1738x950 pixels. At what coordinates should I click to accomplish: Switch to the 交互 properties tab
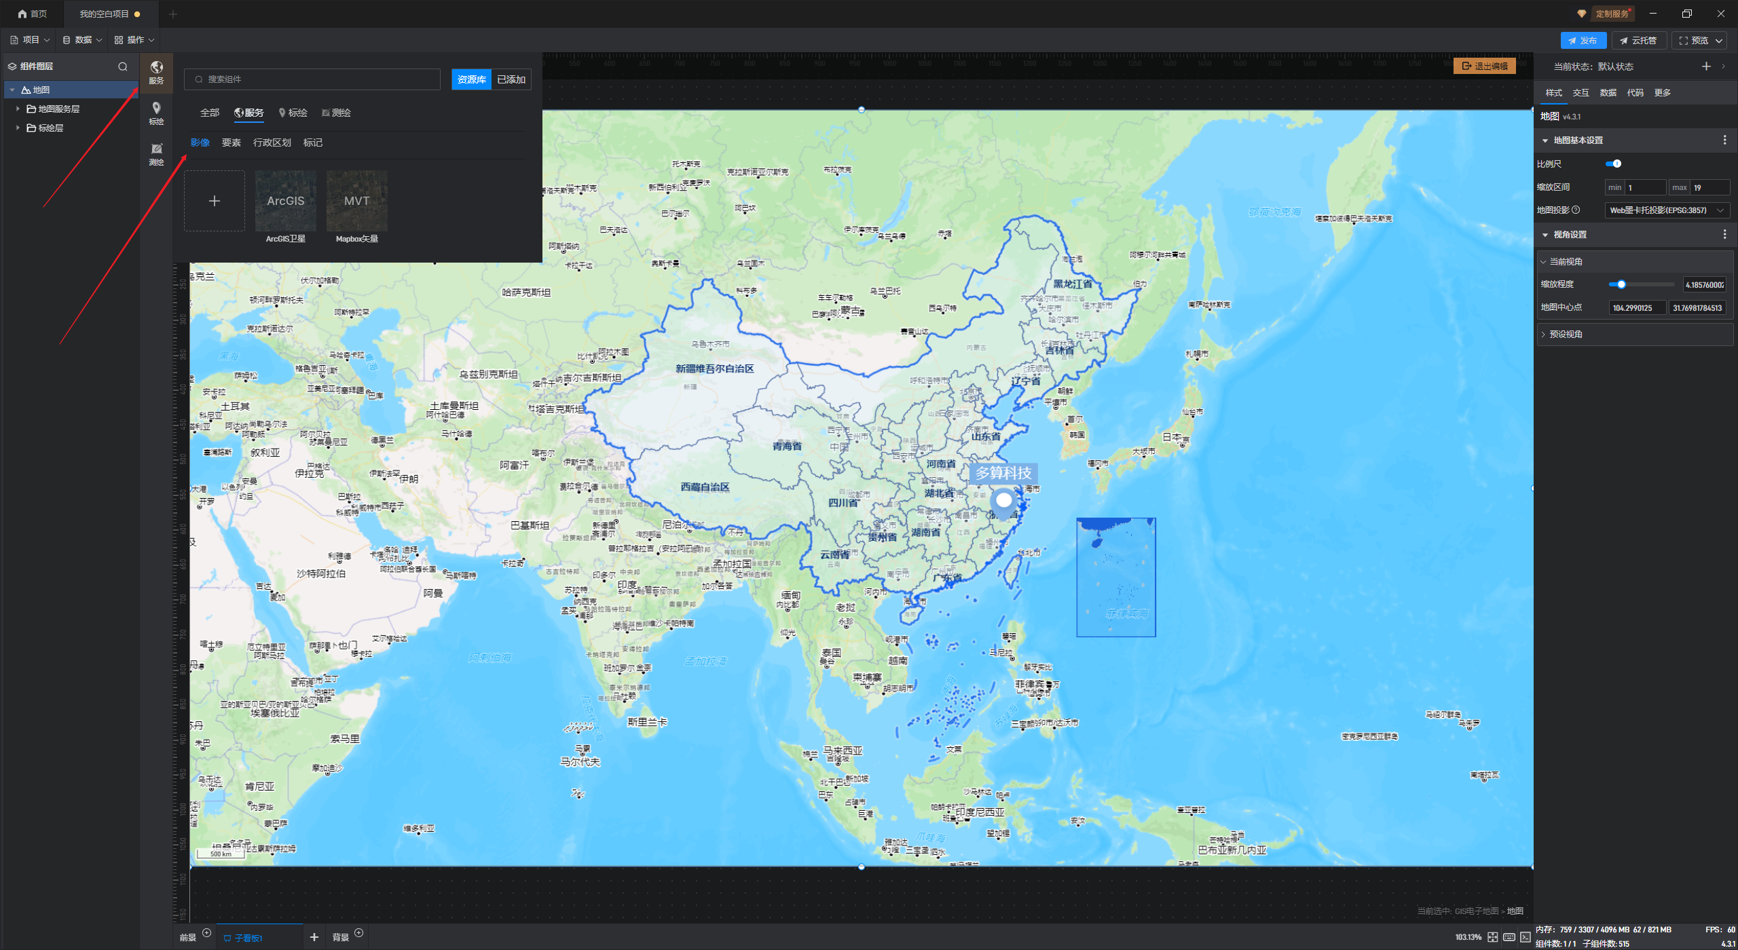click(x=1580, y=93)
